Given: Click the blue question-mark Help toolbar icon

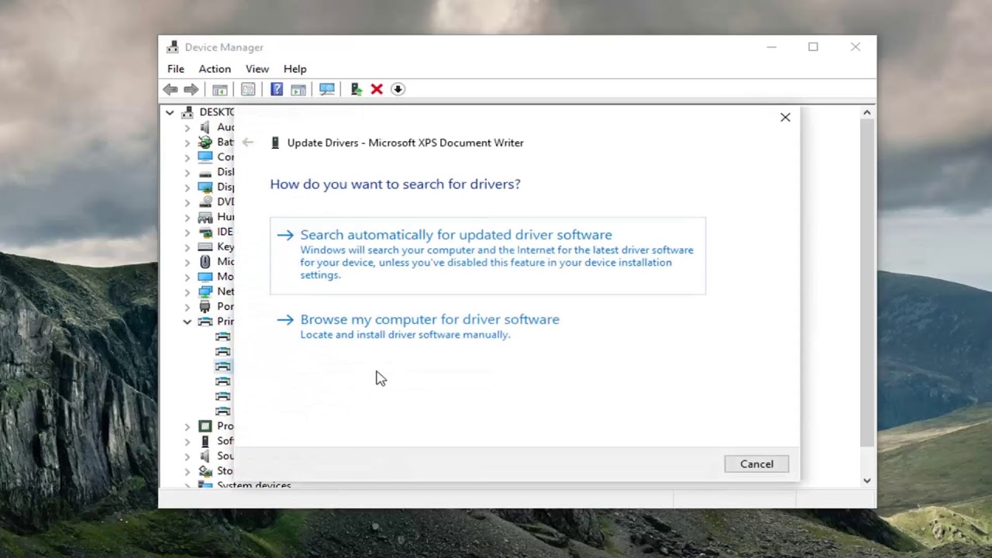Looking at the screenshot, I should click(277, 89).
